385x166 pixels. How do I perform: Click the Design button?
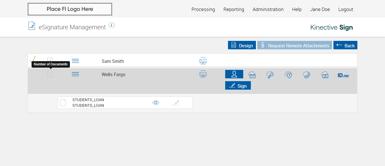pos(242,45)
